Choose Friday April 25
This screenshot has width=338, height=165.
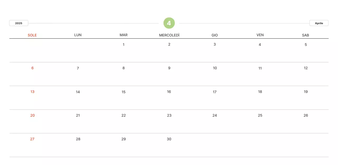tap(260, 115)
